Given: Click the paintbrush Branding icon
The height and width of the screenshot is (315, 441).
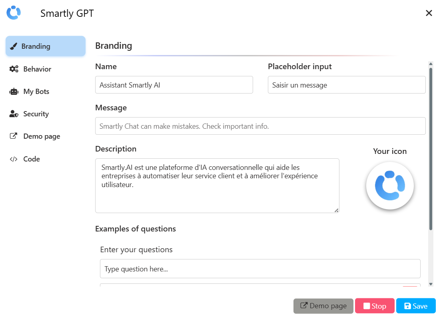Looking at the screenshot, I should click(14, 46).
